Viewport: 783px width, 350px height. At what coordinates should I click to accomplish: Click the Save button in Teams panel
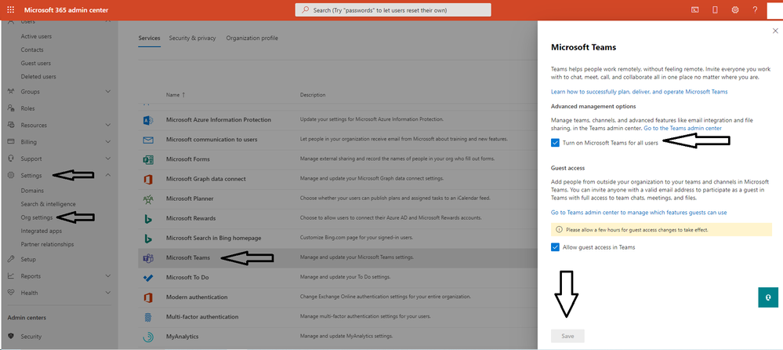pyautogui.click(x=567, y=336)
